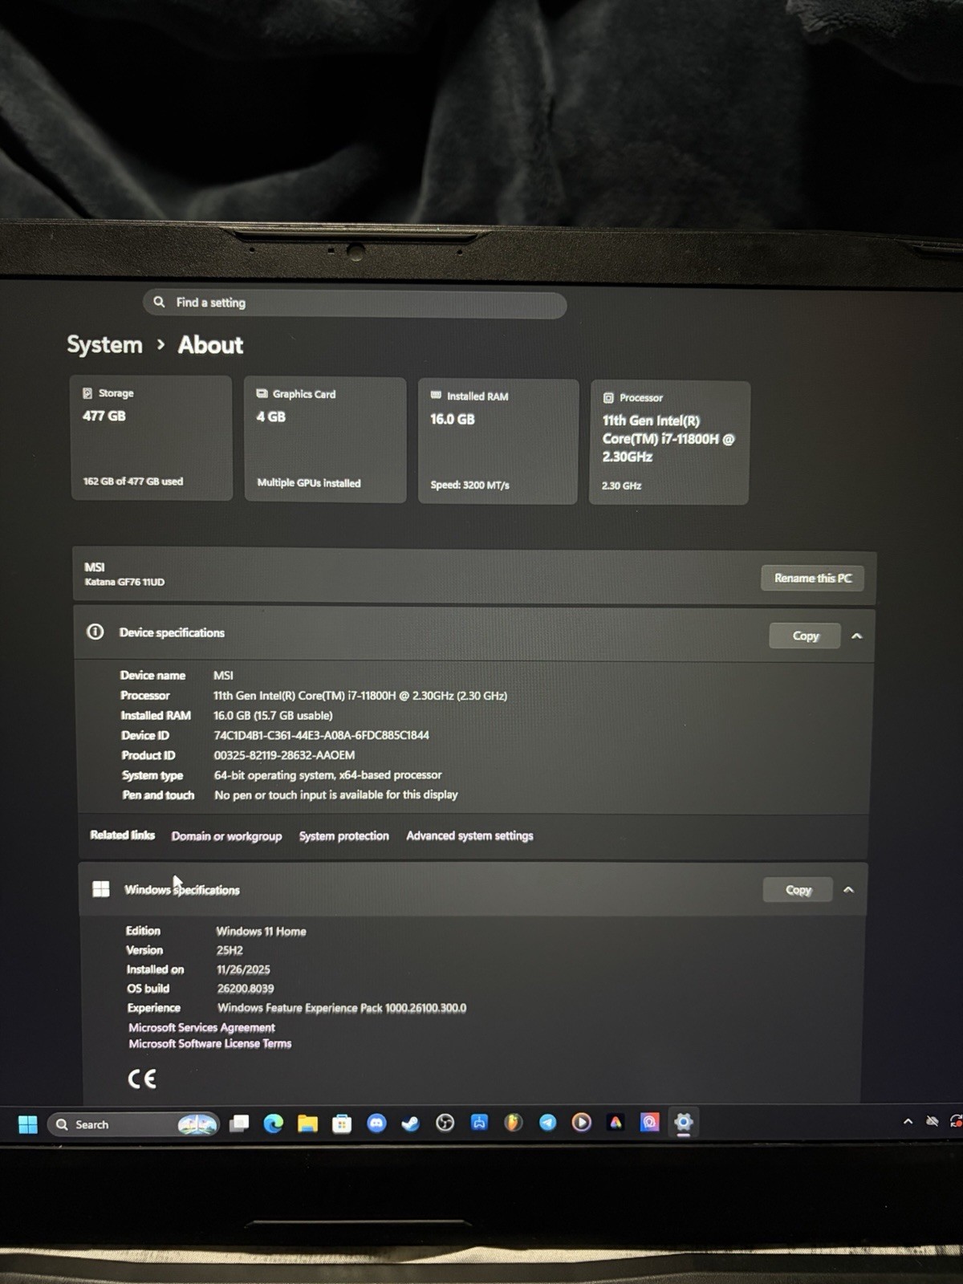Click the Windows logo beside Windows specifications
Viewport: 963px width, 1284px height.
[101, 888]
